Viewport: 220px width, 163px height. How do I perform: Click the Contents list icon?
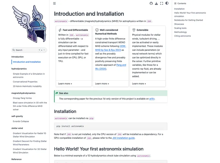click(175, 4)
